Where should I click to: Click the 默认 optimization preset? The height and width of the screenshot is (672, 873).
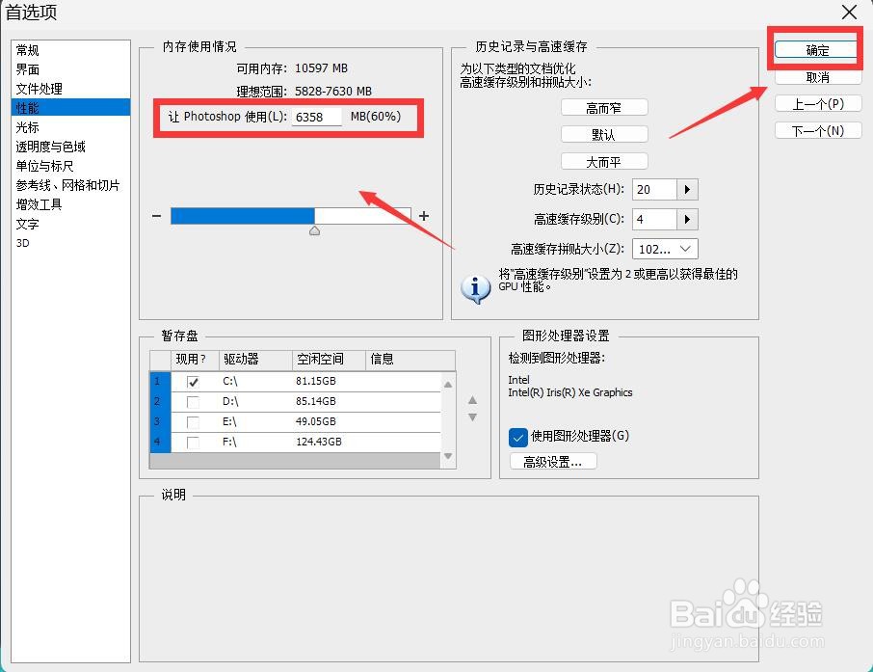(x=604, y=134)
